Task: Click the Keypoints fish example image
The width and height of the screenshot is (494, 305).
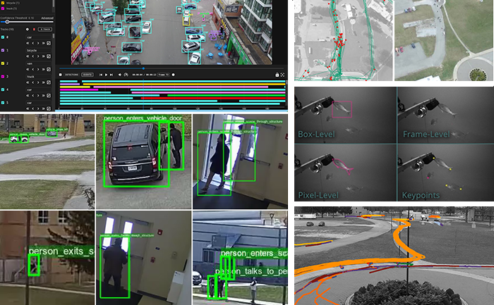Action: [445, 173]
